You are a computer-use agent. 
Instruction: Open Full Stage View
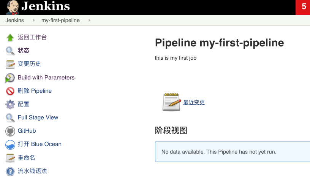click(x=38, y=117)
